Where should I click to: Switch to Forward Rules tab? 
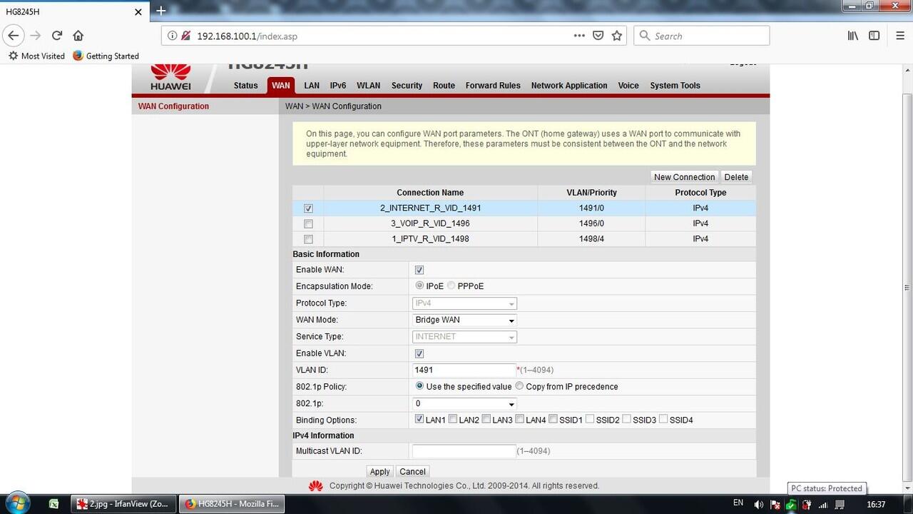point(493,86)
